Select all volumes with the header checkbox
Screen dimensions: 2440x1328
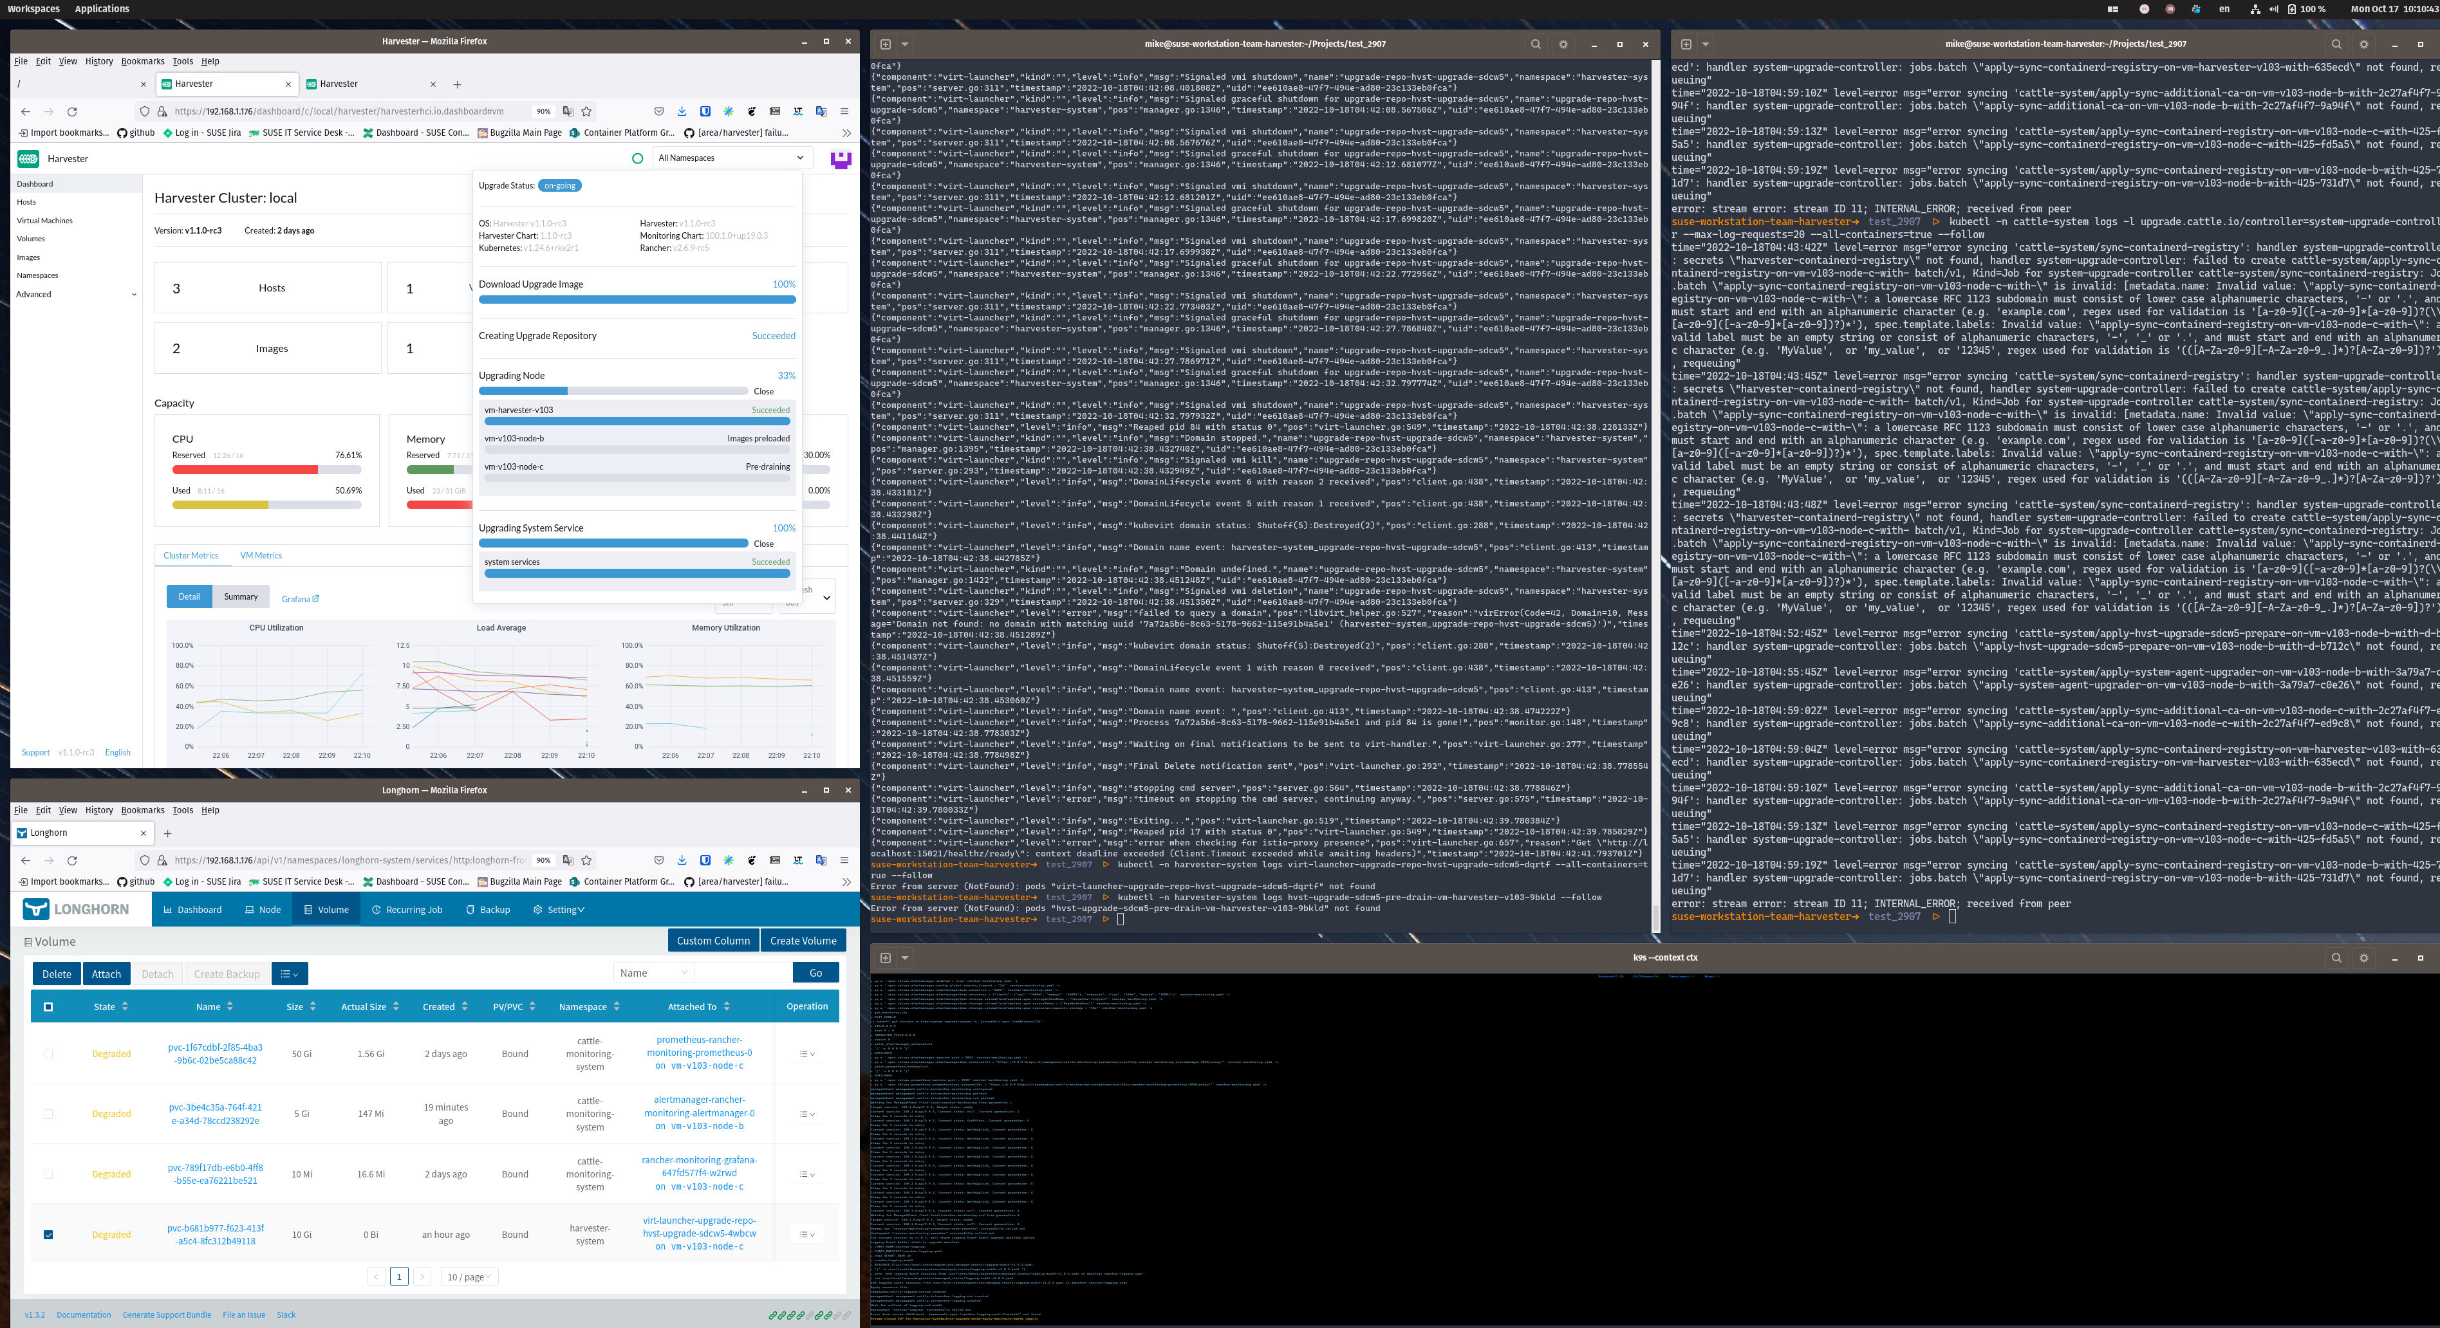48,1007
